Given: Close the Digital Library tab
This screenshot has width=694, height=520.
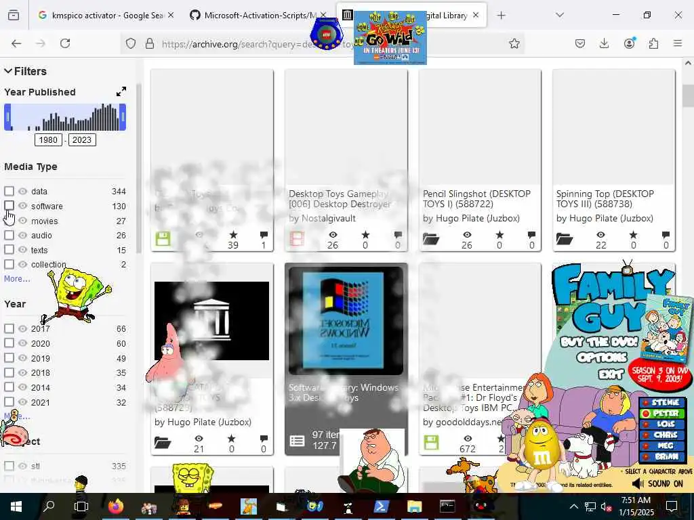Looking at the screenshot, I should coord(476,16).
